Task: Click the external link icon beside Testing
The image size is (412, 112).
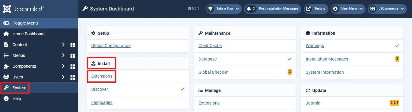Action: 309,9
